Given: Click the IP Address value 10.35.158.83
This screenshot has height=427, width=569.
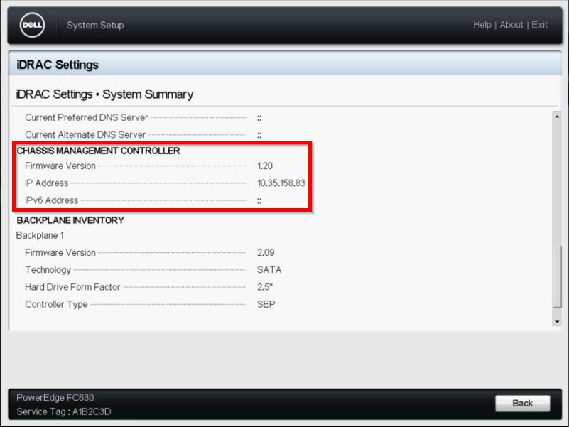Looking at the screenshot, I should click(x=281, y=183).
